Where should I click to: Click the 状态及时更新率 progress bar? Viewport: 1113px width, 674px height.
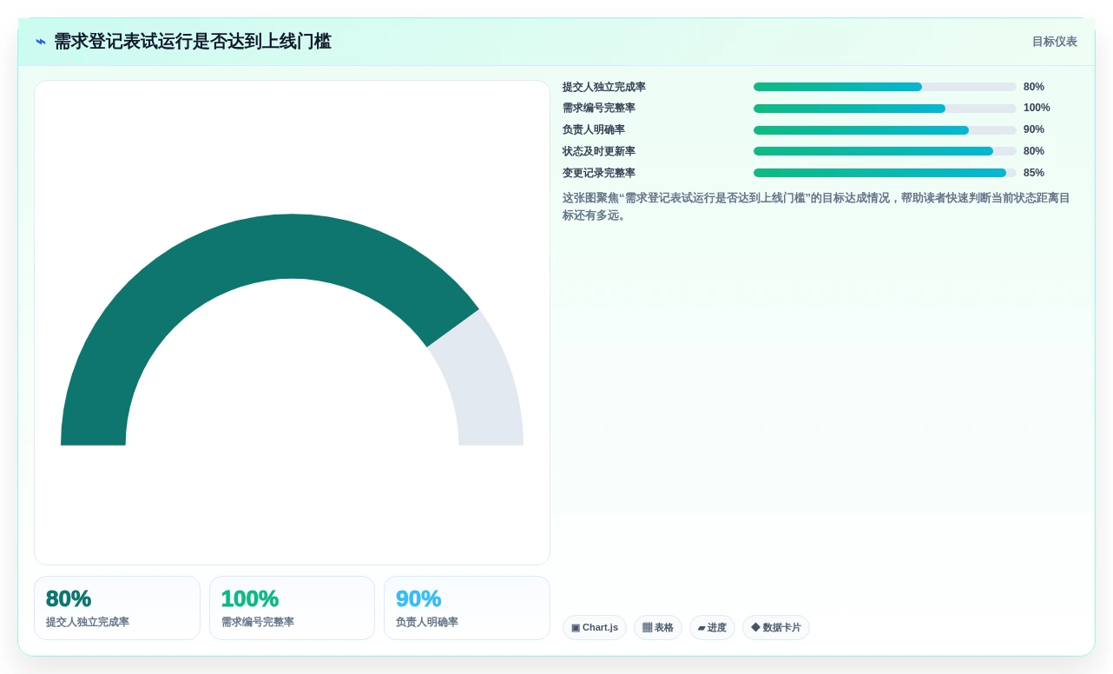[885, 151]
